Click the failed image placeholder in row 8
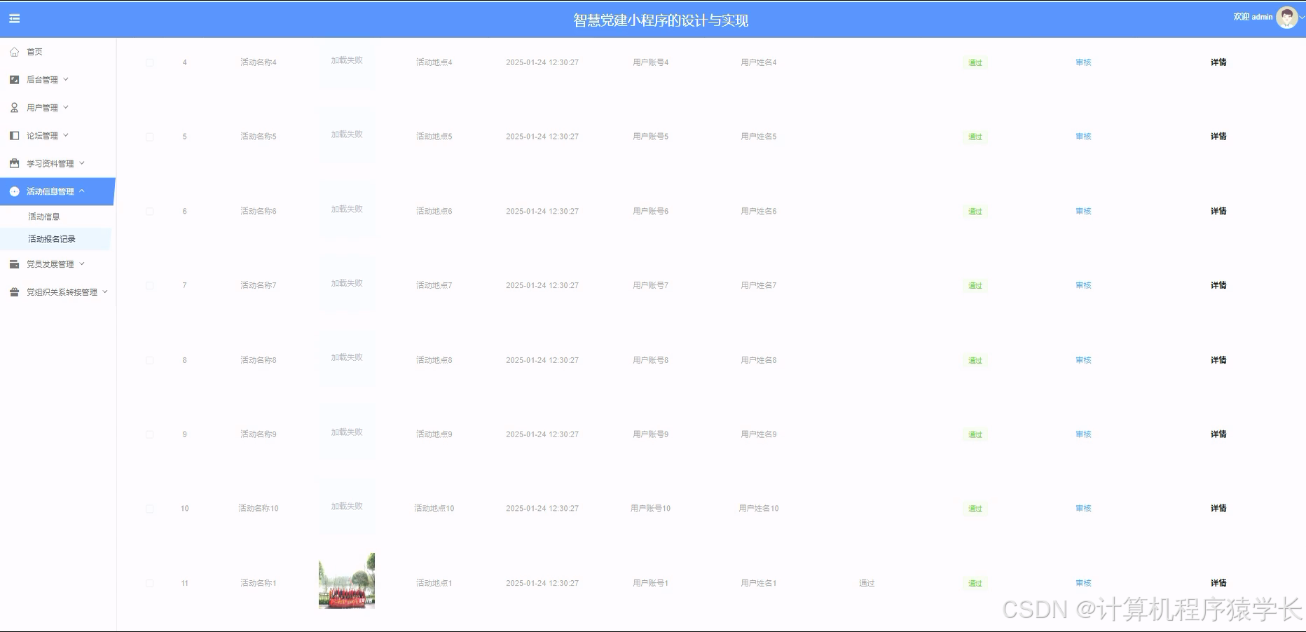Screen dimensions: 1306x632 point(347,358)
